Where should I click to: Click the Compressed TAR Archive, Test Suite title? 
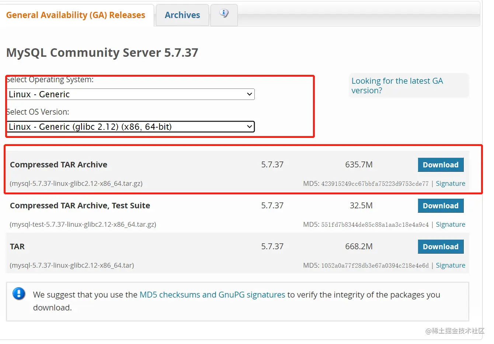coord(80,206)
